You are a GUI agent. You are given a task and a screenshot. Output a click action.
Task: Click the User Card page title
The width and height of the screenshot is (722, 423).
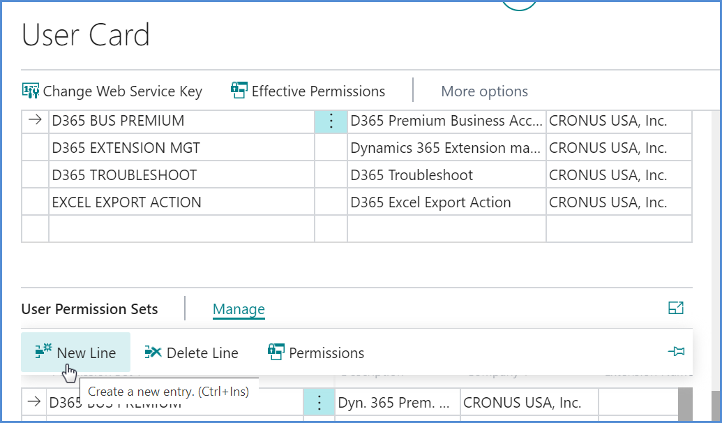[x=86, y=35]
